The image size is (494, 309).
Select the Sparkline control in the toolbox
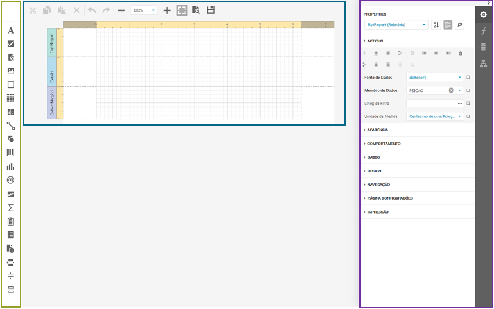[x=10, y=194]
